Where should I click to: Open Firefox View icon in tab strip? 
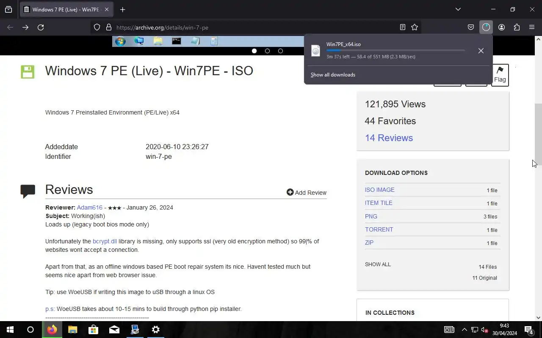(x=8, y=9)
